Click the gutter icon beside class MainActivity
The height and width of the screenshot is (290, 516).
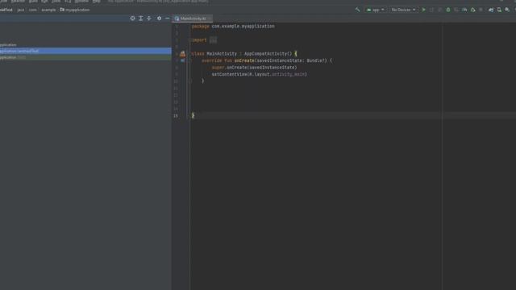(183, 54)
